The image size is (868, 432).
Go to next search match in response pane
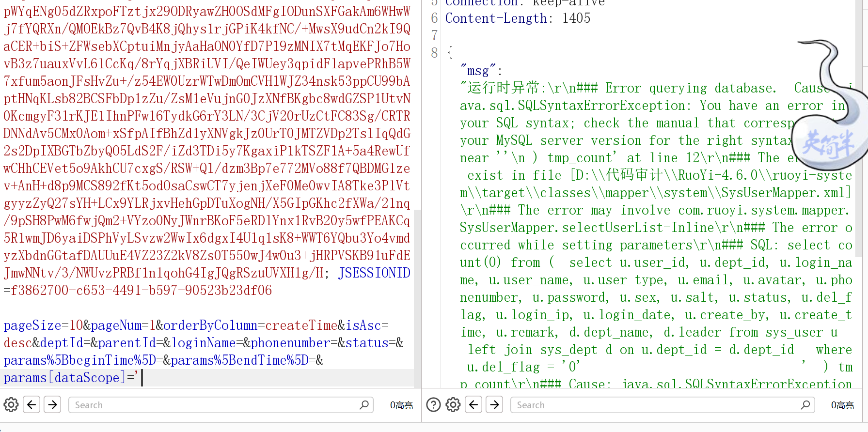click(494, 404)
